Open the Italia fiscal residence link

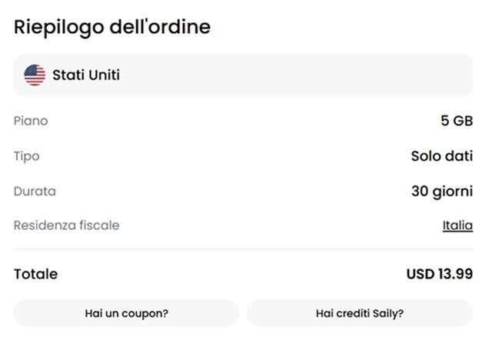pos(457,226)
